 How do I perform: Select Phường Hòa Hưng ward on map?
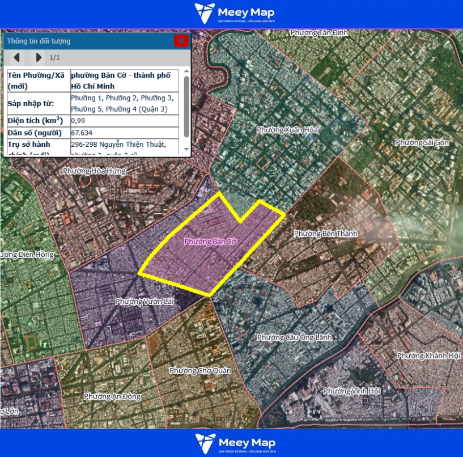click(94, 171)
